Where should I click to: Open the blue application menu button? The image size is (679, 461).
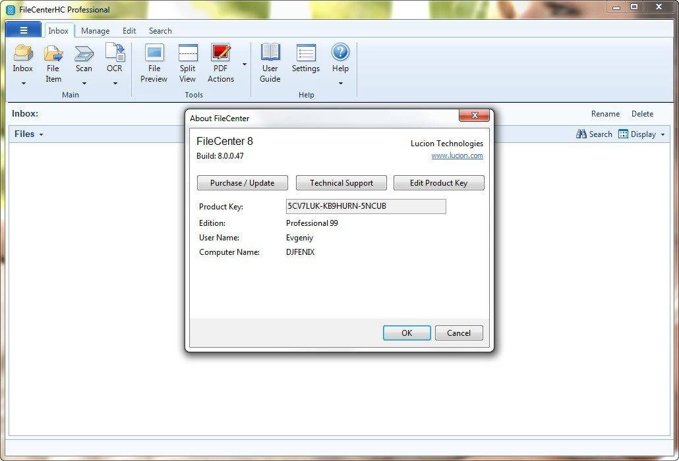click(x=24, y=30)
